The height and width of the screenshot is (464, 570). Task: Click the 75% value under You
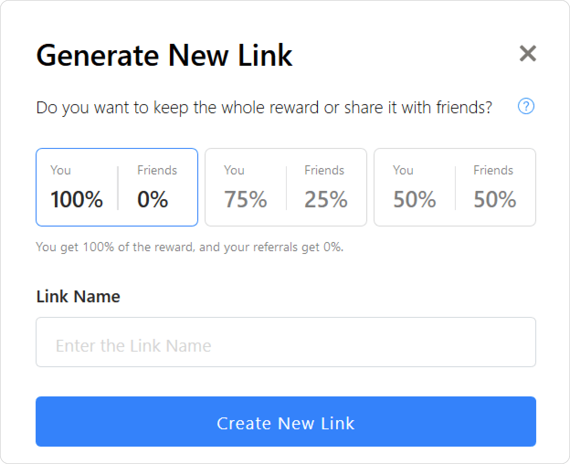(x=246, y=200)
